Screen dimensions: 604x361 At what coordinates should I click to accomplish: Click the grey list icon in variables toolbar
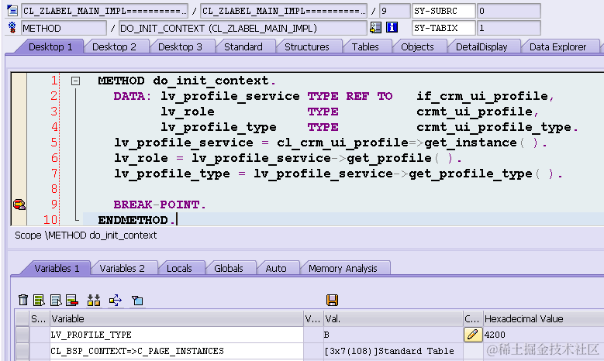(56, 300)
